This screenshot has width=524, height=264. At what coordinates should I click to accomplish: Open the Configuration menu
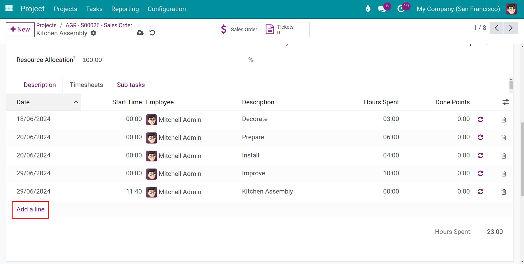(x=167, y=9)
